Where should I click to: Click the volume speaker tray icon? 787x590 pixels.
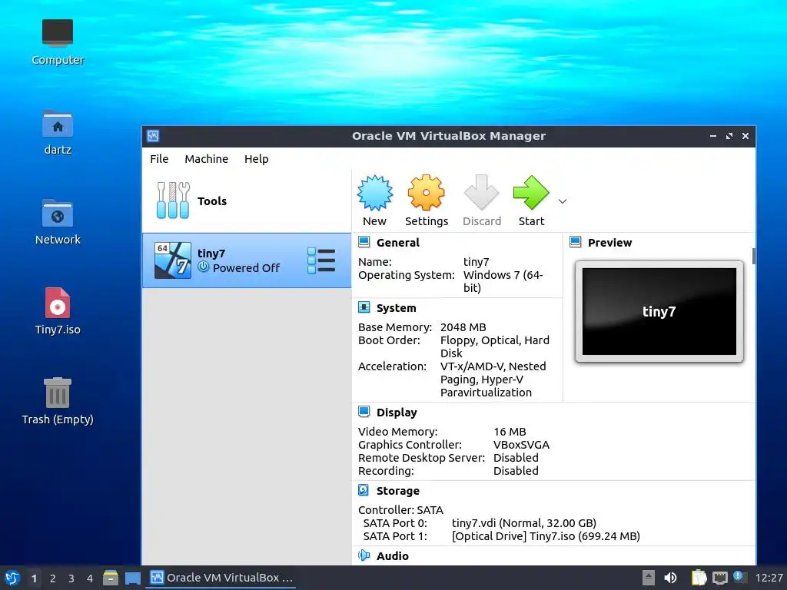pyautogui.click(x=670, y=578)
